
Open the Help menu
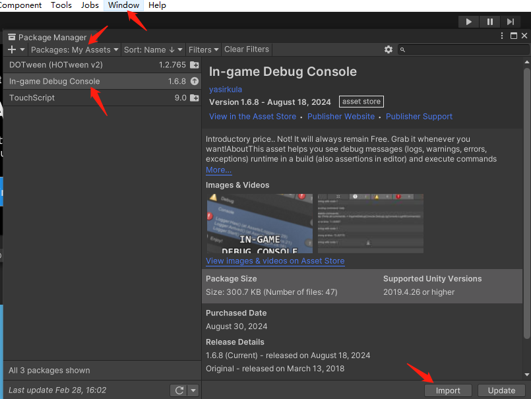[x=157, y=5]
